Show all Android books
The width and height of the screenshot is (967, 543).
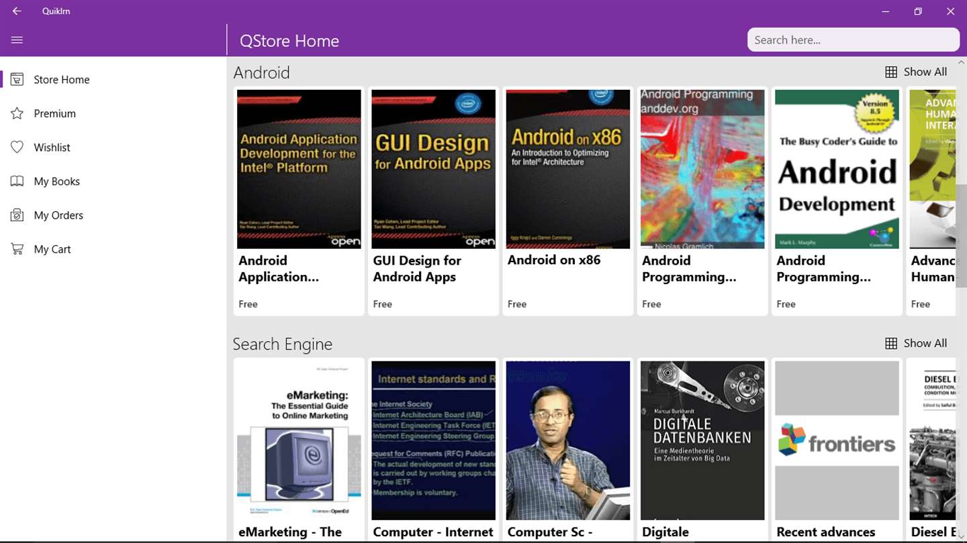pyautogui.click(x=916, y=72)
